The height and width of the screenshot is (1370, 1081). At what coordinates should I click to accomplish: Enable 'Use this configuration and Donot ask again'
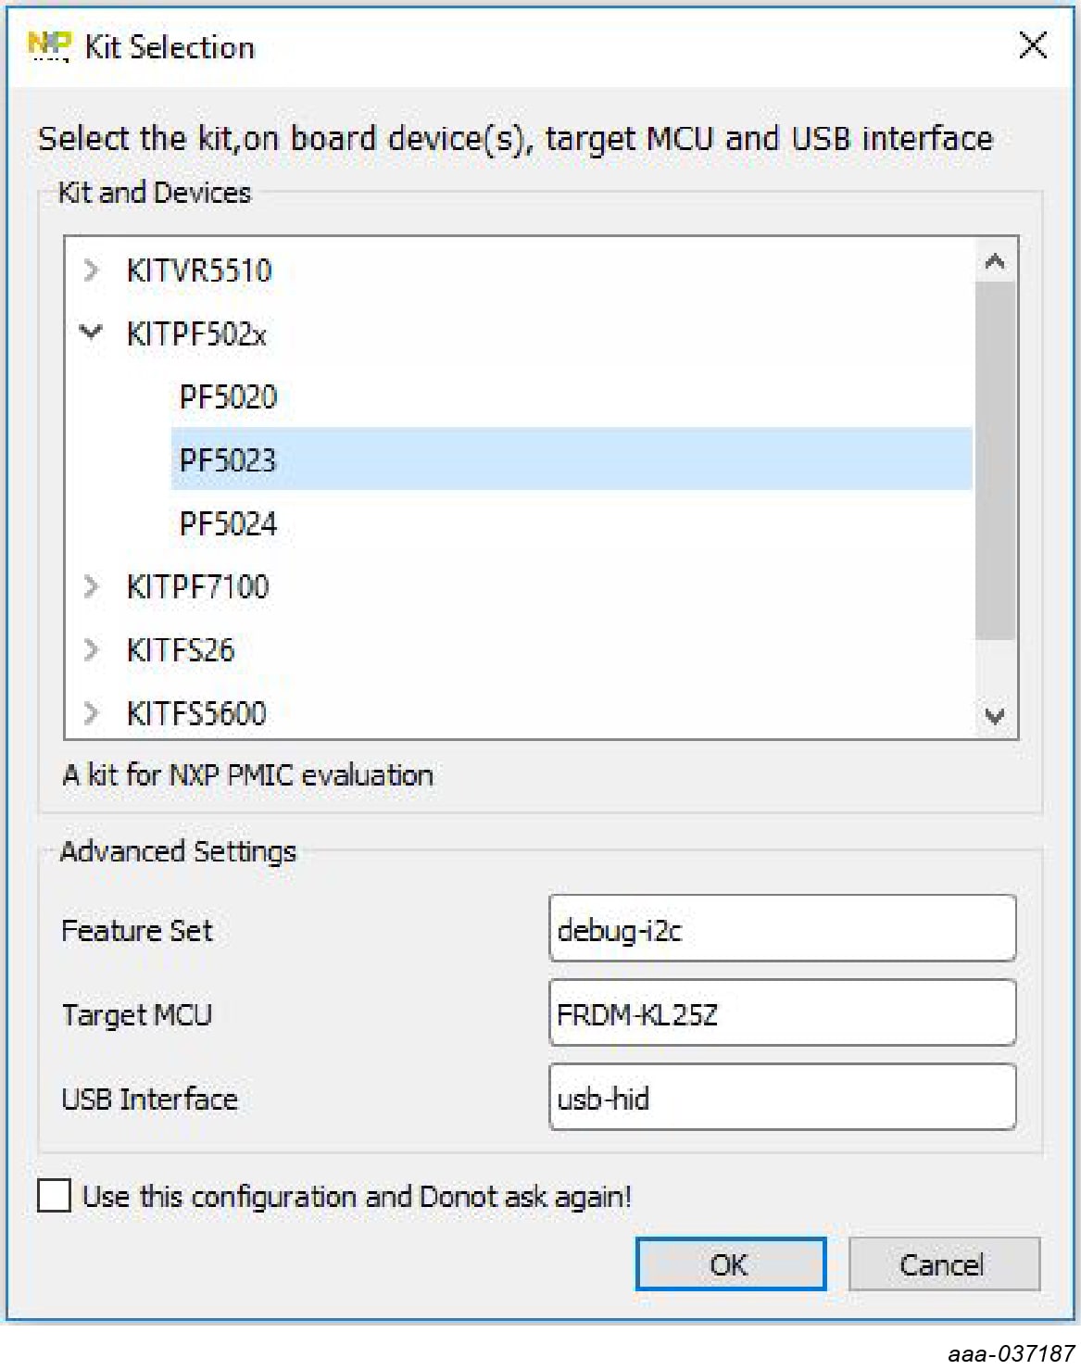point(55,1195)
